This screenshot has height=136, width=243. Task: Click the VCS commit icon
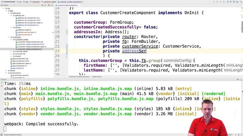click(x=231, y=2)
